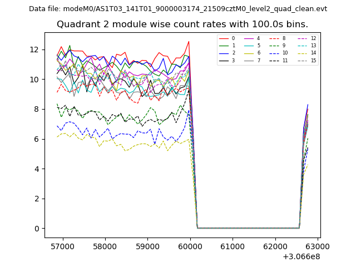
Task: Click the plot title about Quadrant 2 count rates
Action: click(182, 24)
